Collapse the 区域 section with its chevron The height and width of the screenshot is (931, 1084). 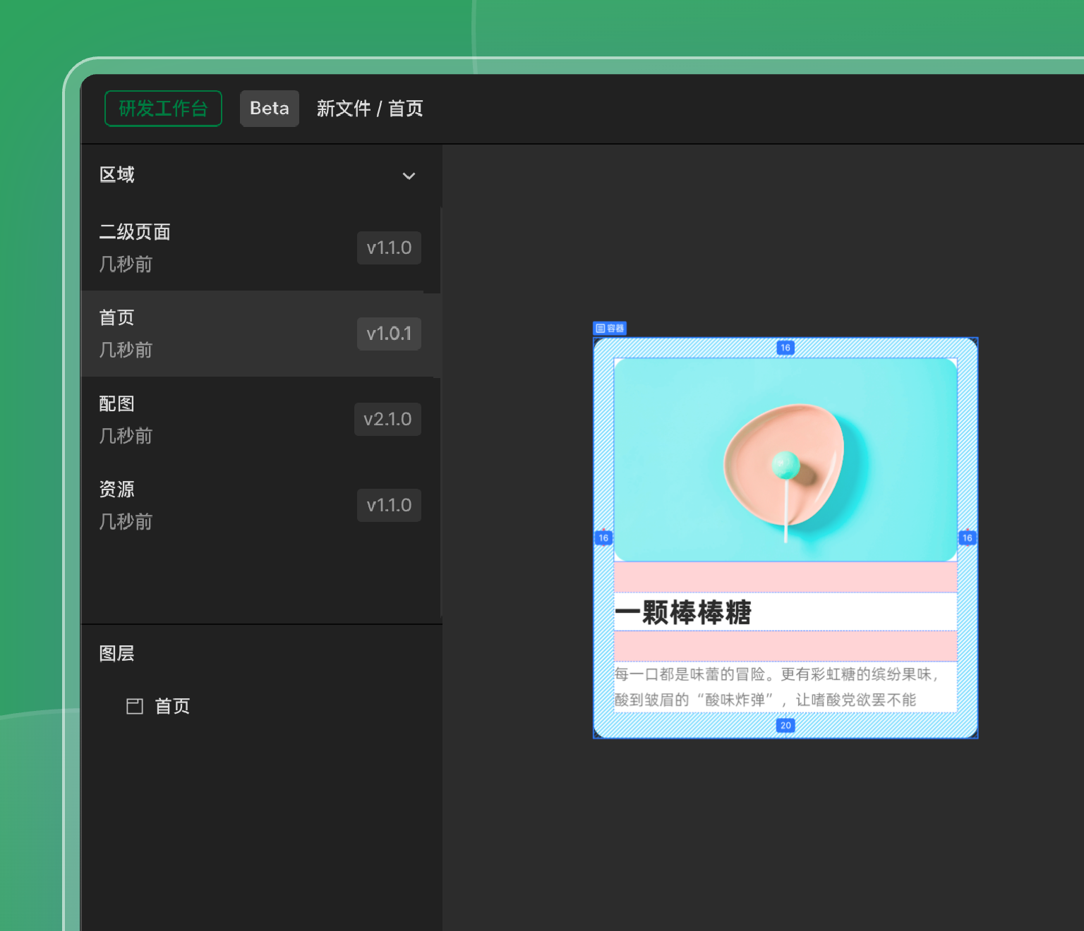409,176
